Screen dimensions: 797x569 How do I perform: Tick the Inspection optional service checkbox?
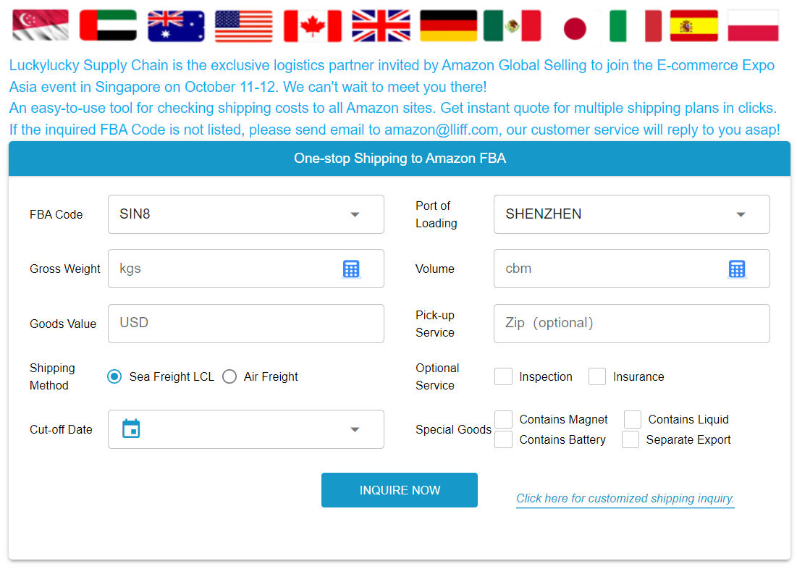pyautogui.click(x=503, y=376)
